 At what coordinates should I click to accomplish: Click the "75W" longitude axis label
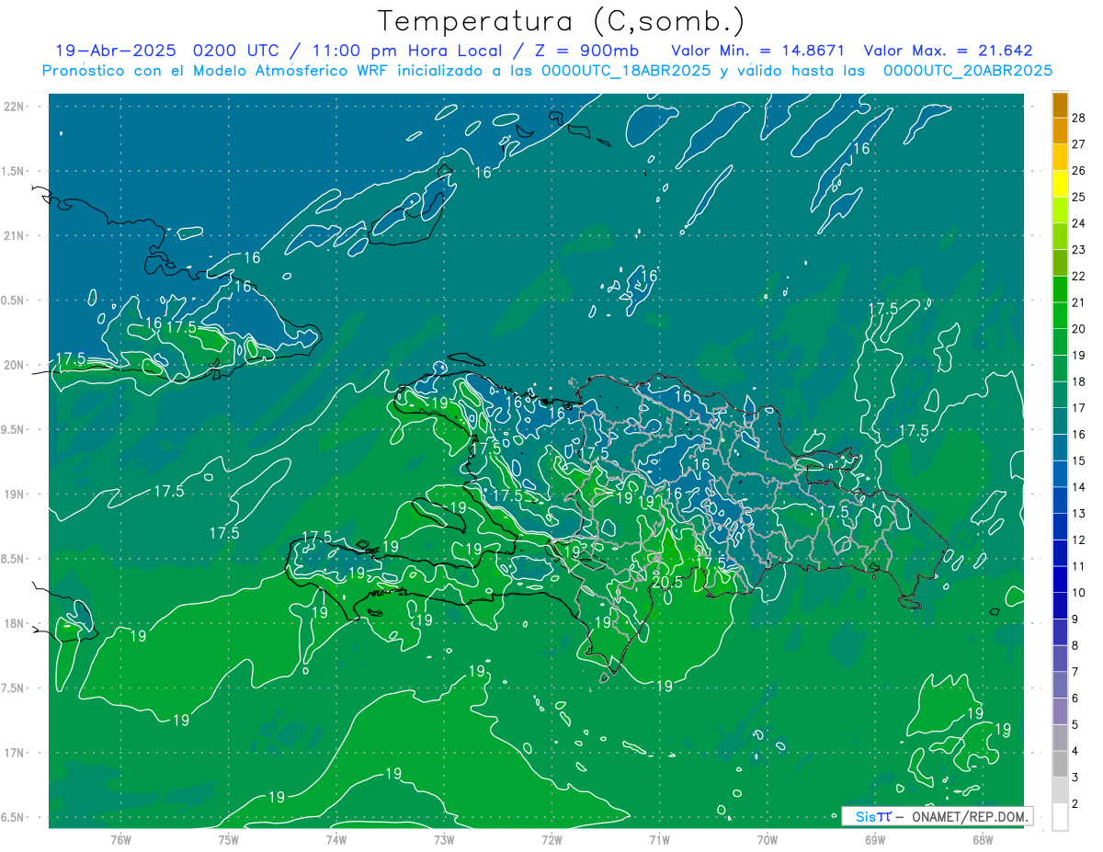click(229, 838)
